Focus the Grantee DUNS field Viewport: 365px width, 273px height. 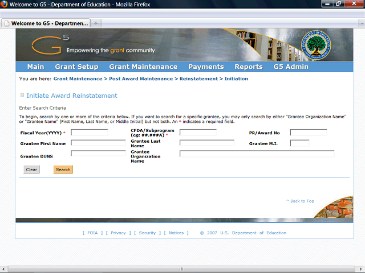(98, 153)
